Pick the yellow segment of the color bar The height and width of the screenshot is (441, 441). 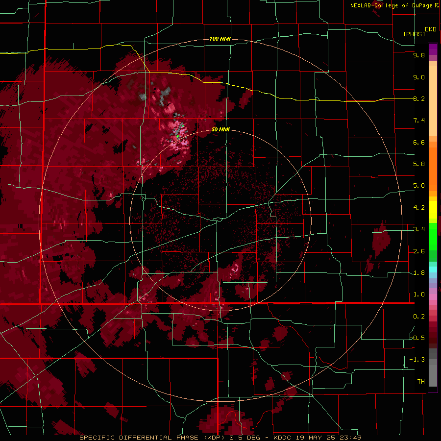pyautogui.click(x=433, y=210)
